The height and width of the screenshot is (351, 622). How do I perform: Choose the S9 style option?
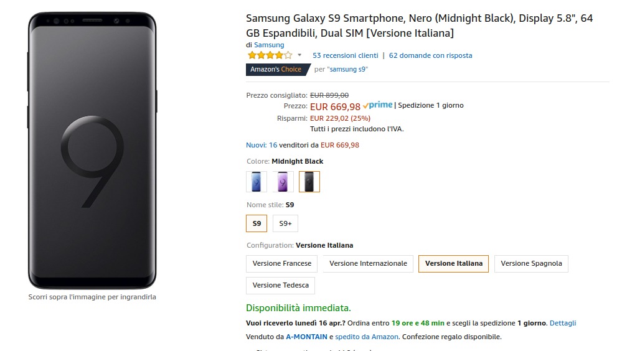click(257, 223)
